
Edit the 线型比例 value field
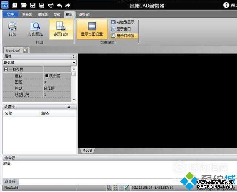[57, 95]
